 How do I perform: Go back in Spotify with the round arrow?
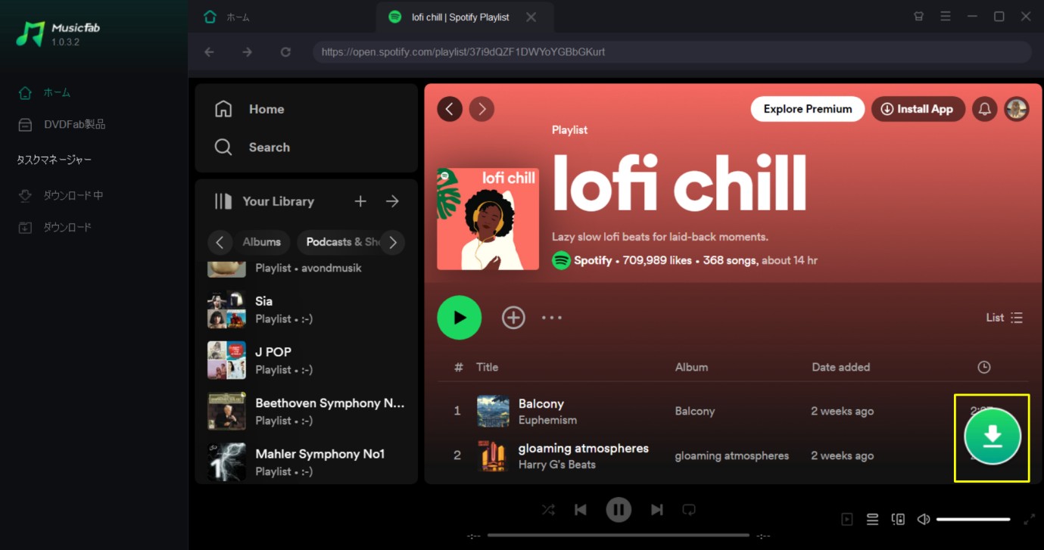tap(450, 109)
